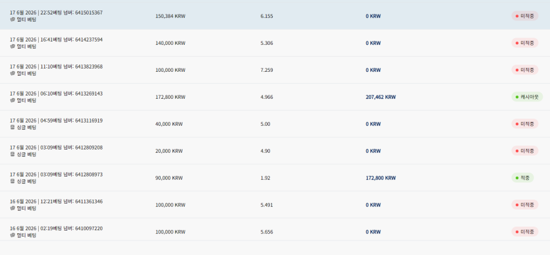Viewport: 550px width, 255px height.
Task: Click odds value 5.306
Action: coord(267,43)
